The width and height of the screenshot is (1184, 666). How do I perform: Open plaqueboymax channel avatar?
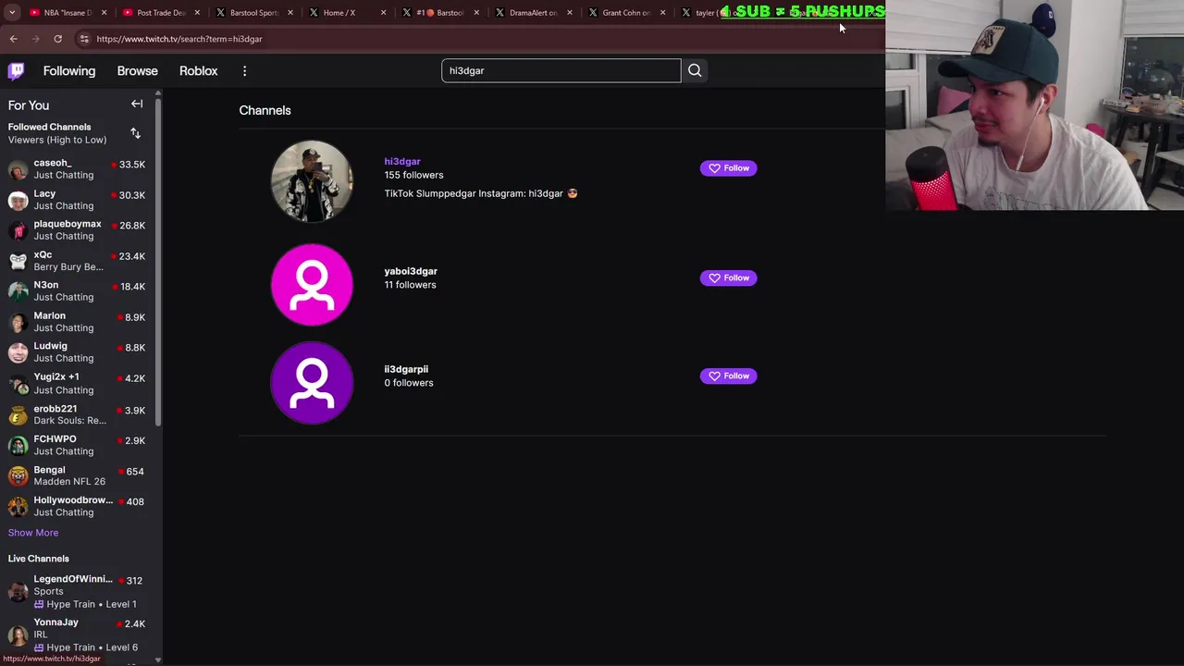click(18, 230)
